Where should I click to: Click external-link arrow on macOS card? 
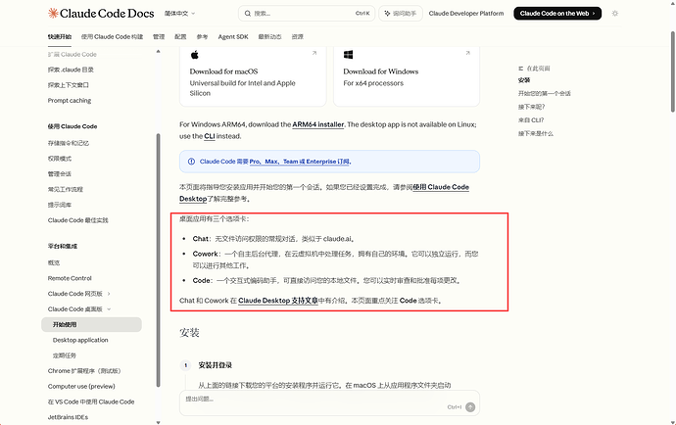click(314, 53)
